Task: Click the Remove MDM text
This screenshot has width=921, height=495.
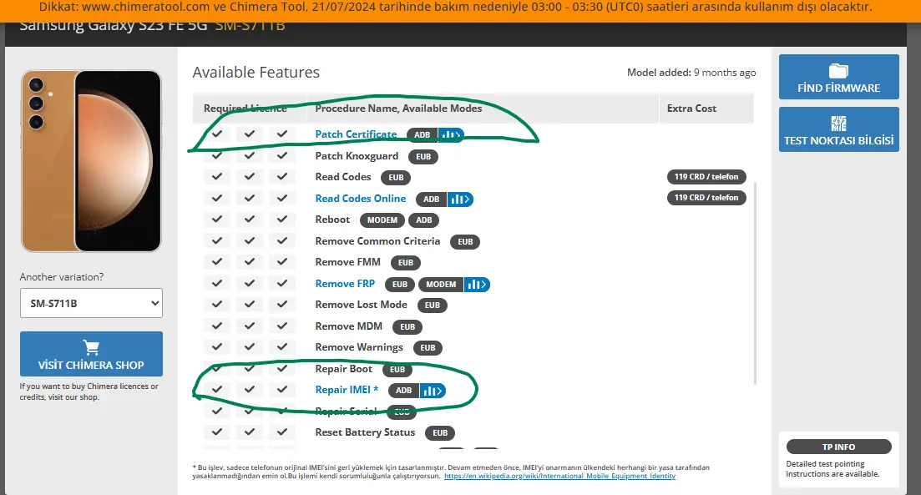Action: click(349, 326)
